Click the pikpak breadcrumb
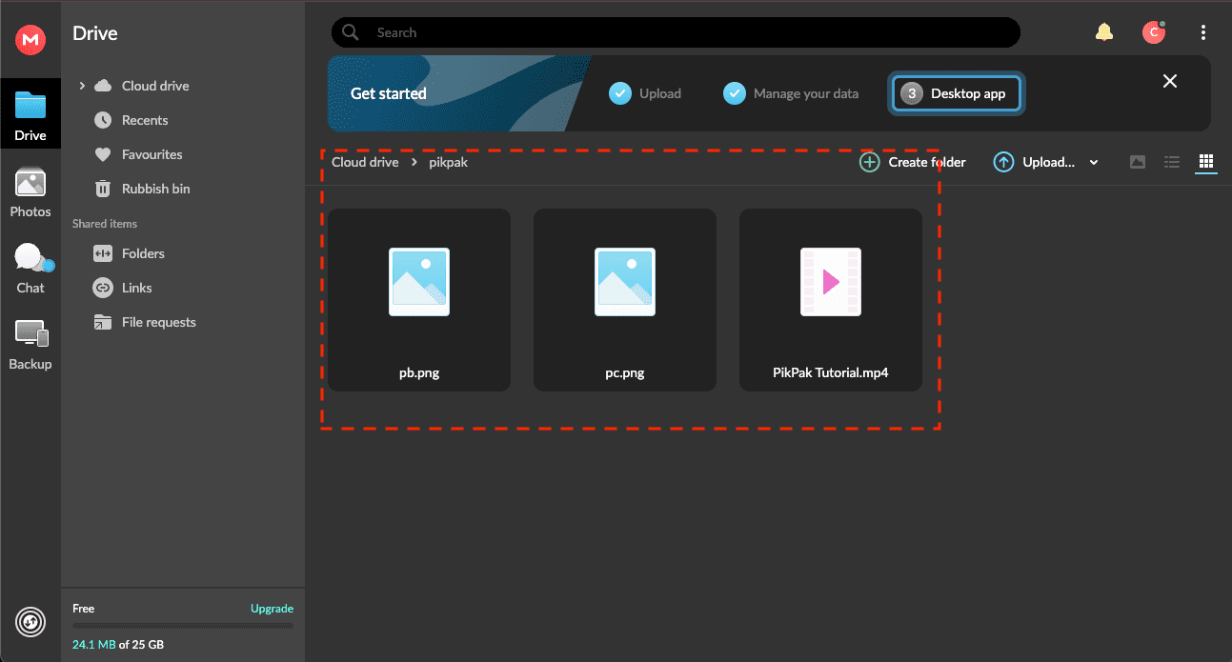Screen dimensions: 1232x662 click(x=448, y=162)
